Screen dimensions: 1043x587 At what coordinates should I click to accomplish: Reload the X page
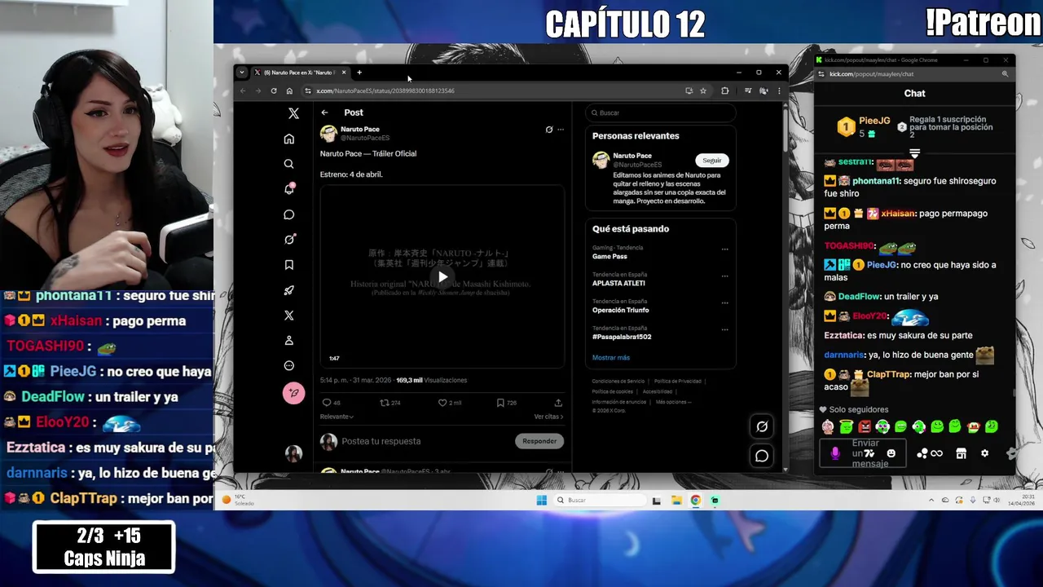274,90
